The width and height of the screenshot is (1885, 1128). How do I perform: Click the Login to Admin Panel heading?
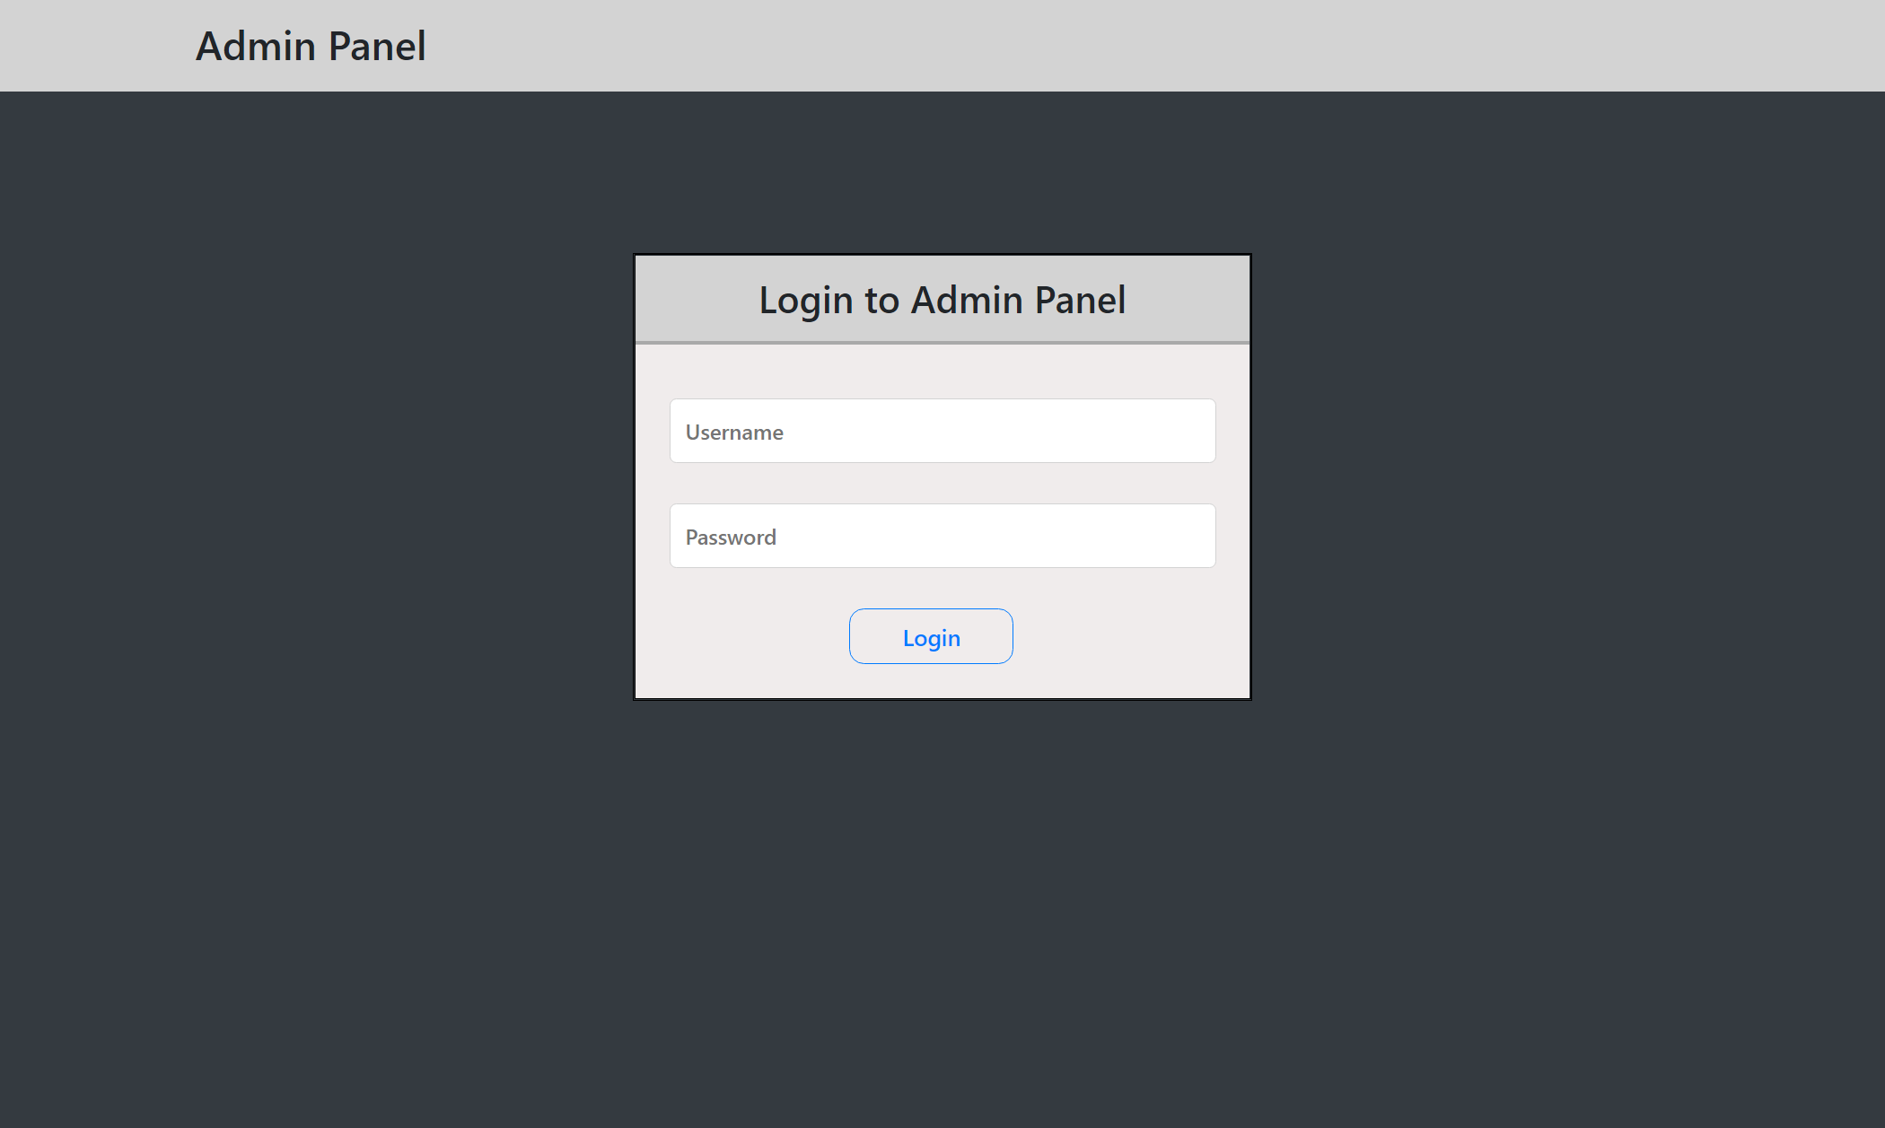[x=942, y=299]
